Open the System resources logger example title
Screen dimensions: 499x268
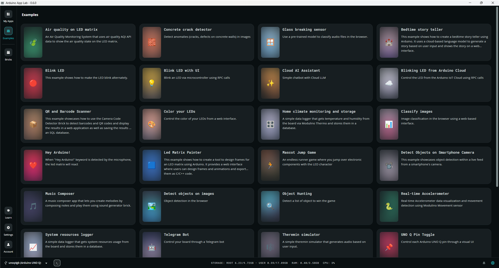[x=69, y=235]
